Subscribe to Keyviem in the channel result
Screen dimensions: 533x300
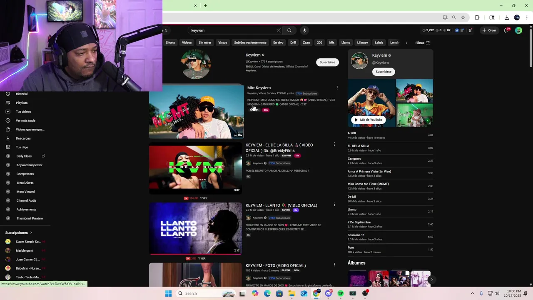327,62
